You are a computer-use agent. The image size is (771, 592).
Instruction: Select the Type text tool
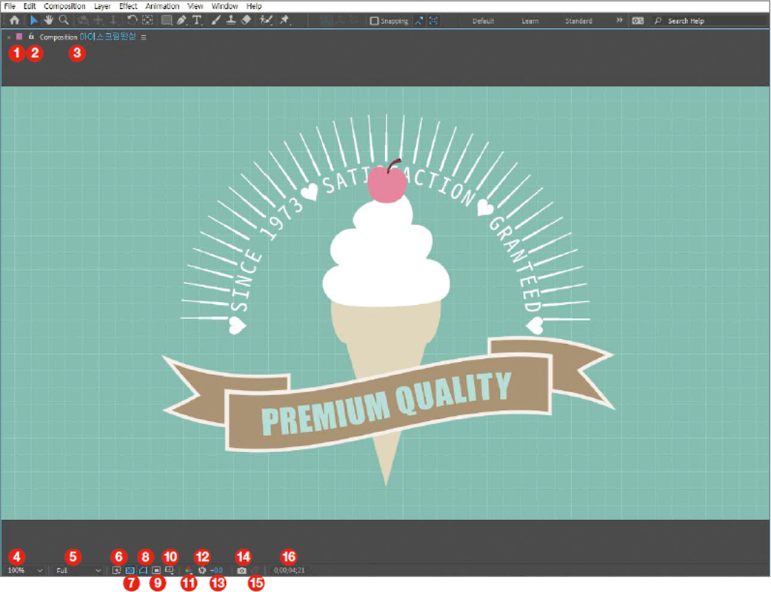197,20
